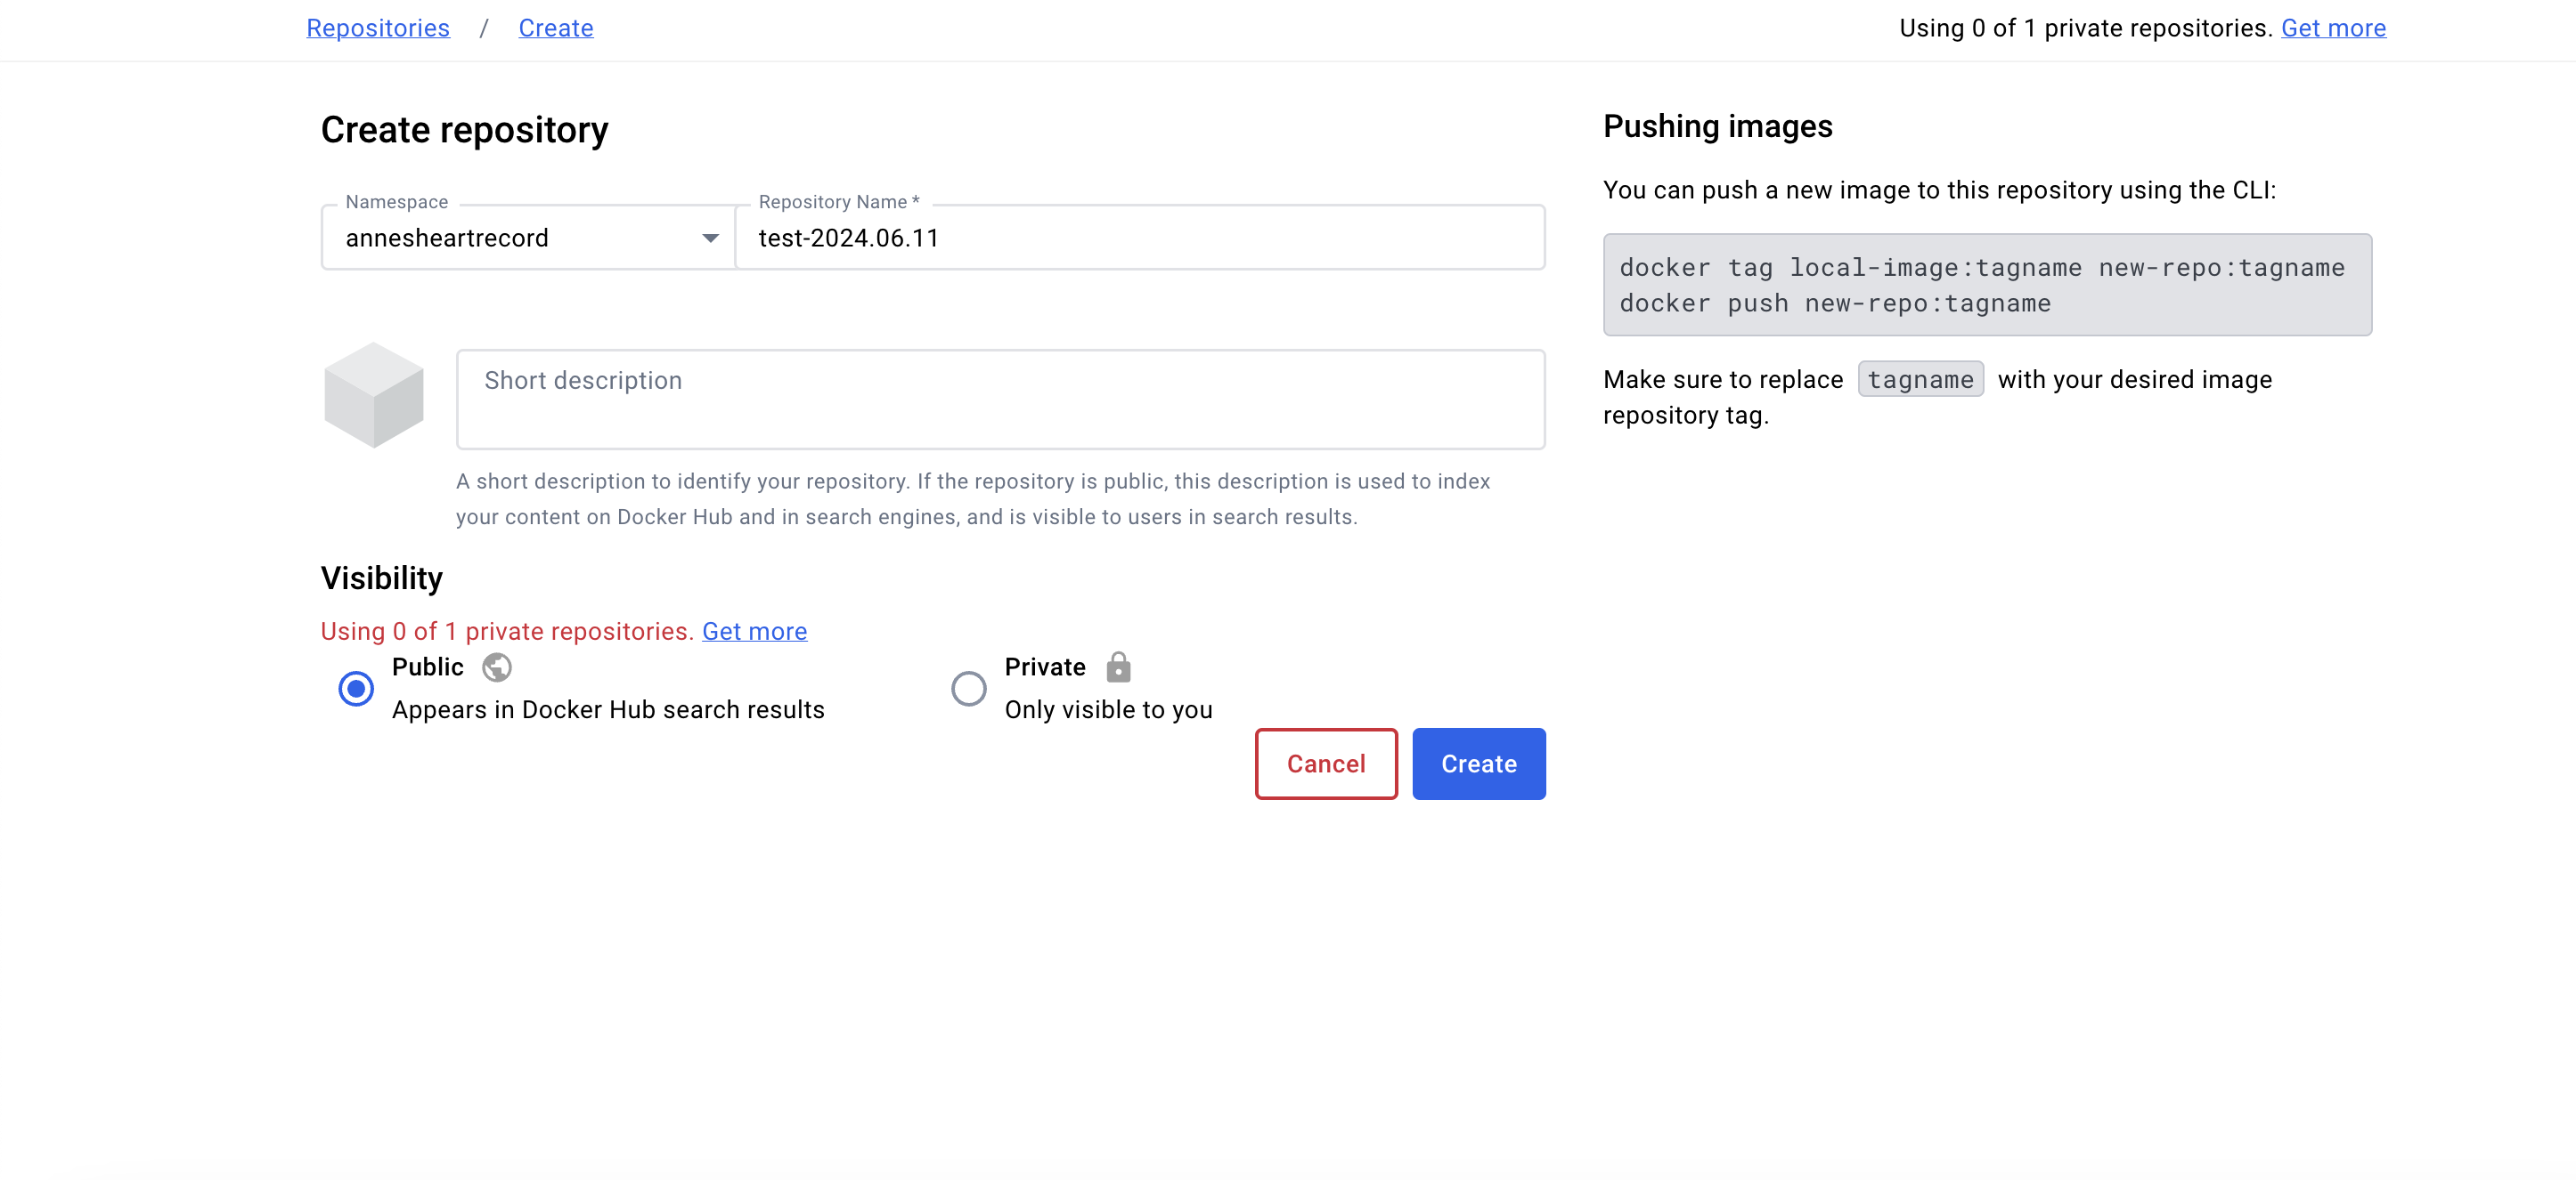Viewport: 2576px width, 1180px height.
Task: Click the lock icon next to Private
Action: (x=1118, y=667)
